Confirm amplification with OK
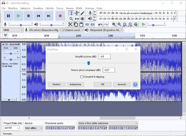Viewport: 186px width, 136px height. coord(103,84)
